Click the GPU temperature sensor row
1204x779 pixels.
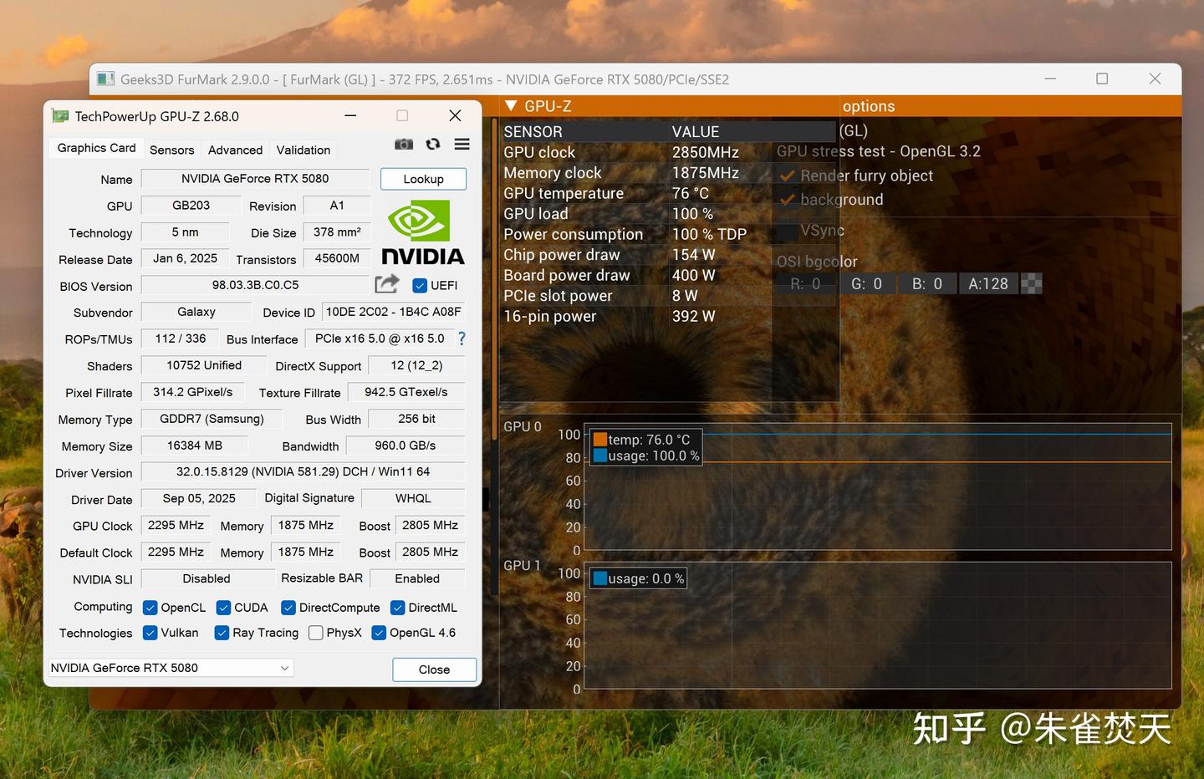click(x=668, y=193)
